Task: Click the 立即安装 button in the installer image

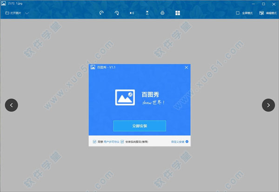Action: pos(139,126)
